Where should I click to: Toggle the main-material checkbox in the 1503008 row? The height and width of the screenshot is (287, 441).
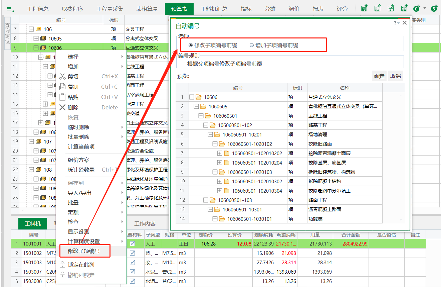pyautogui.click(x=133, y=281)
